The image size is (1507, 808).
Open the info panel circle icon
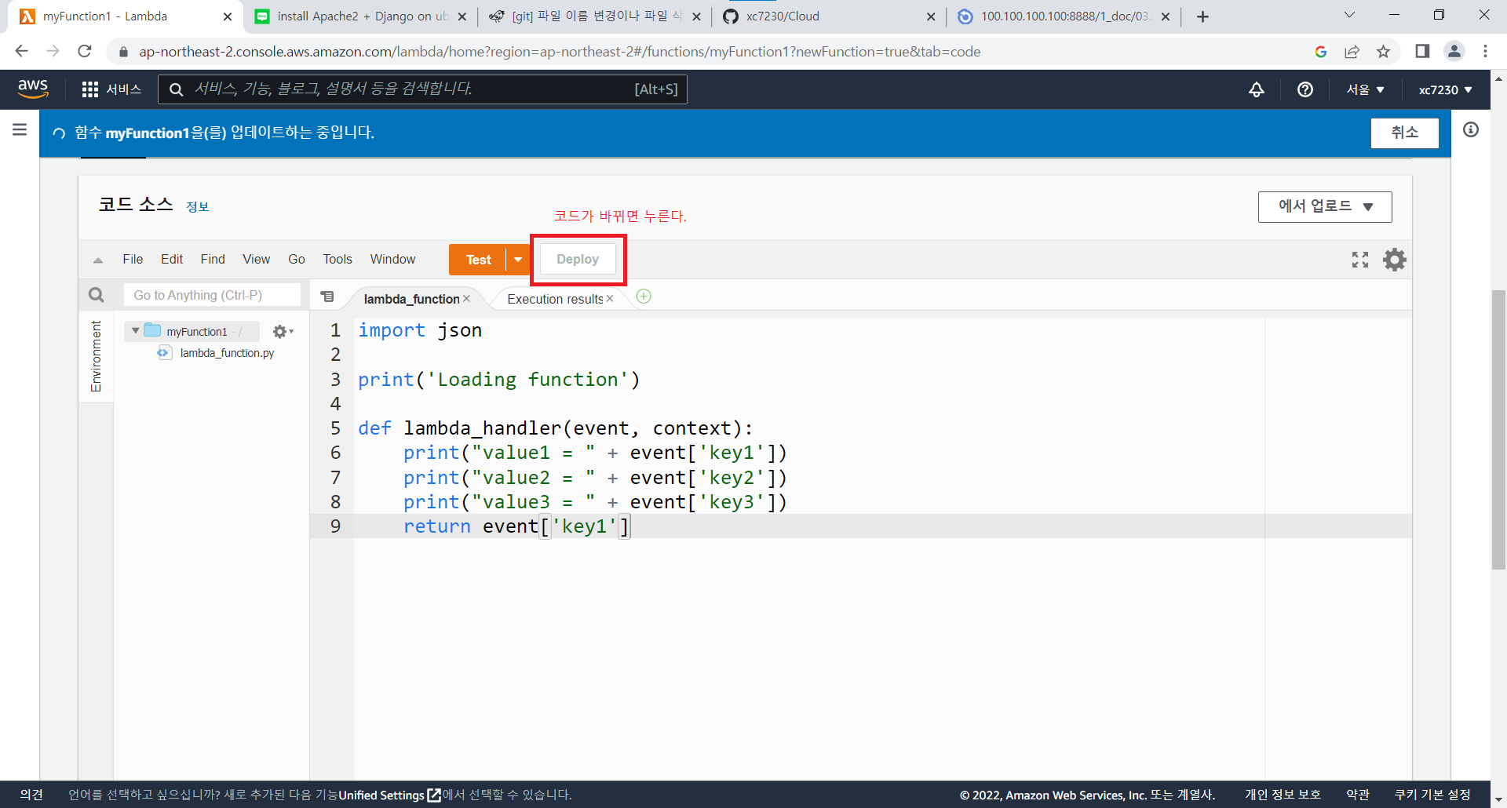pos(1471,129)
